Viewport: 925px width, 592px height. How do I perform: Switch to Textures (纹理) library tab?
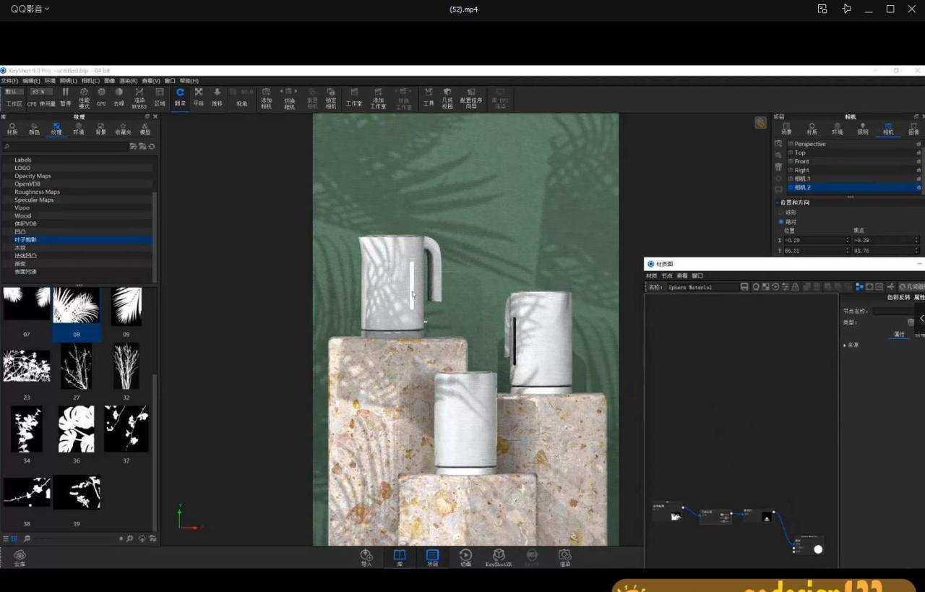coord(56,129)
